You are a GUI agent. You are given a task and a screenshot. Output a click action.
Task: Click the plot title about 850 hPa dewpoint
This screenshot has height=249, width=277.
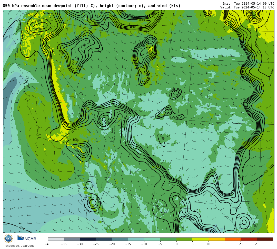tap(92, 6)
